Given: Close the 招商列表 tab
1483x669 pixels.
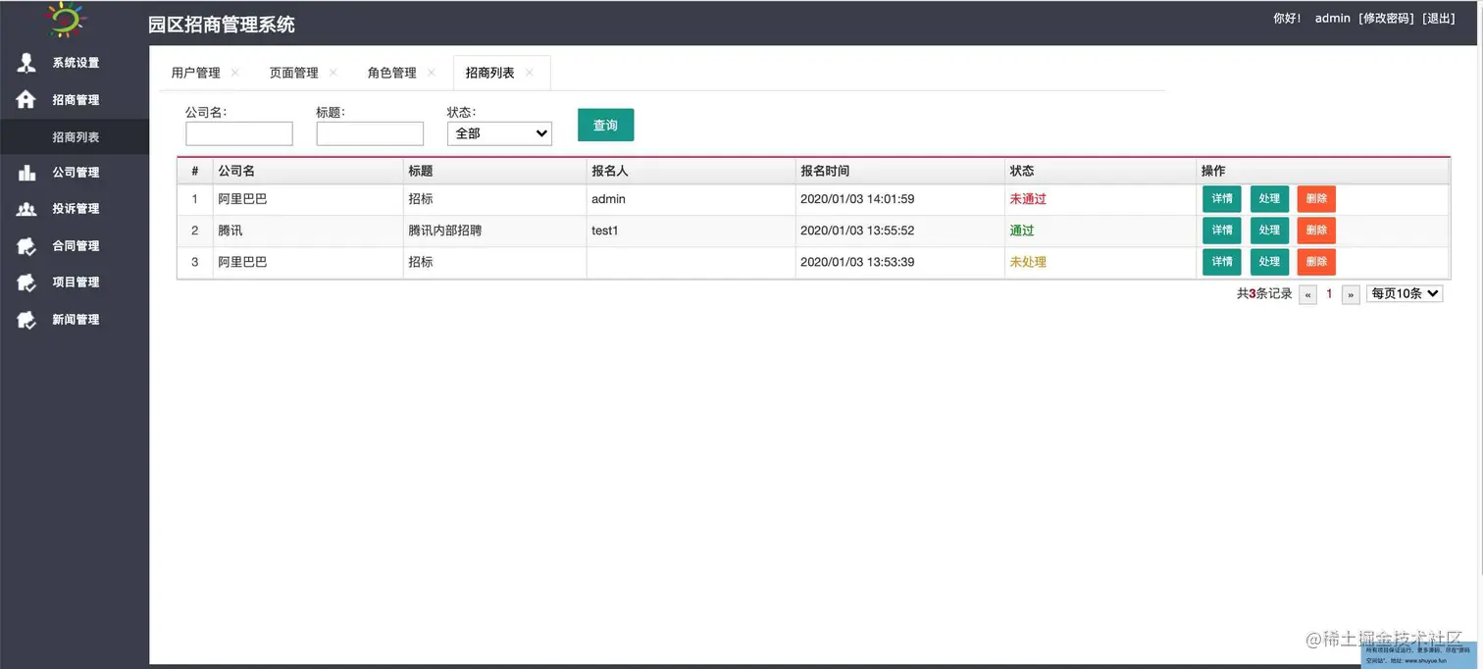Looking at the screenshot, I should click(x=529, y=73).
